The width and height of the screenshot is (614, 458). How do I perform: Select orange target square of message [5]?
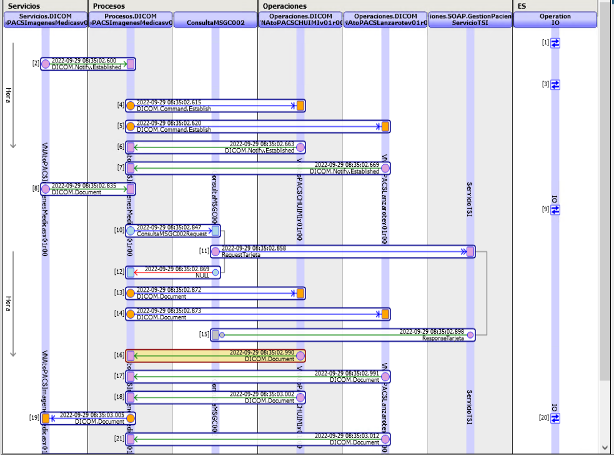pyautogui.click(x=385, y=127)
